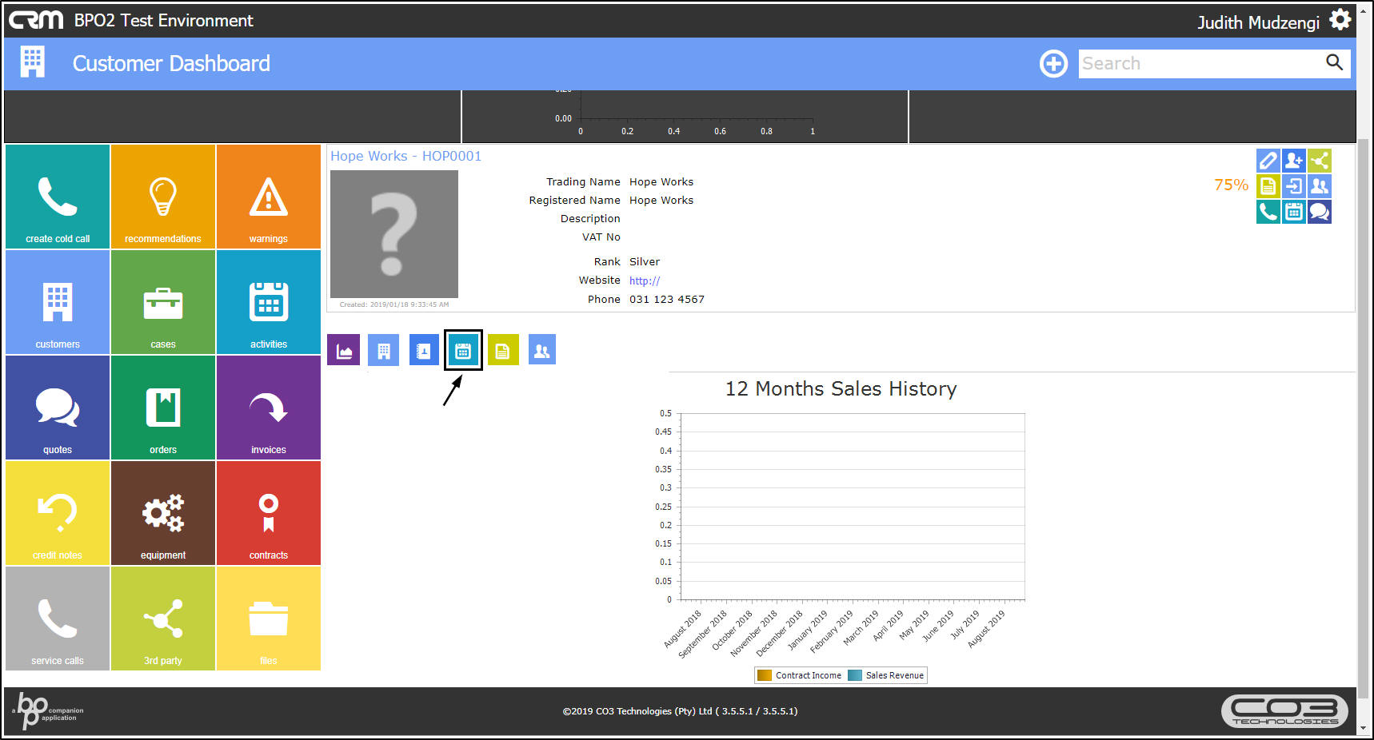Open the contracts tile
Viewport: 1374px width, 740px height.
pos(269,513)
